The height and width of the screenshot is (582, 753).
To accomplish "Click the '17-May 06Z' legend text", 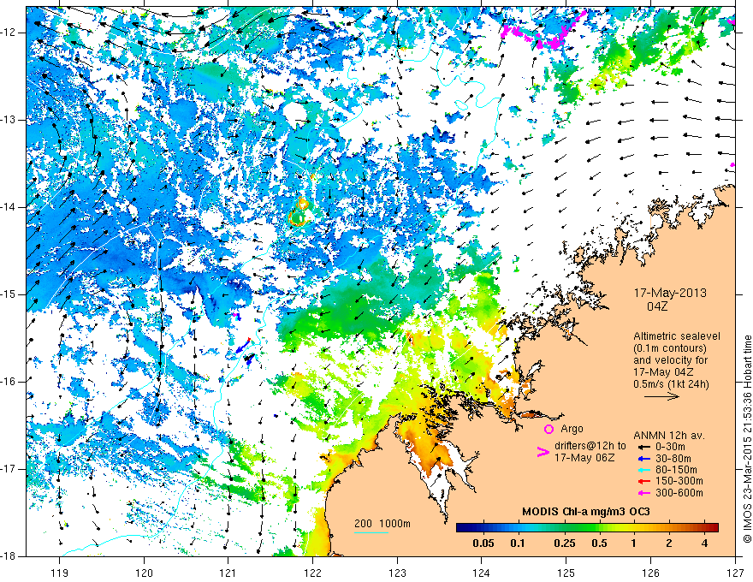I will 584,458.
